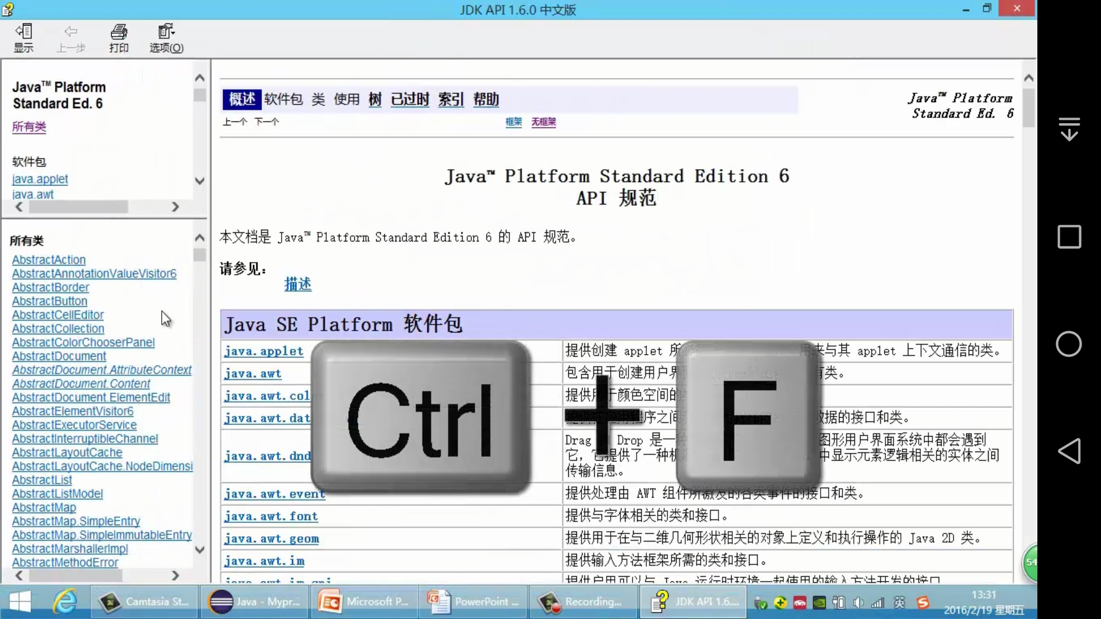Click left arrow of packages horizontal scrollbar
The height and width of the screenshot is (619, 1101).
[19, 207]
